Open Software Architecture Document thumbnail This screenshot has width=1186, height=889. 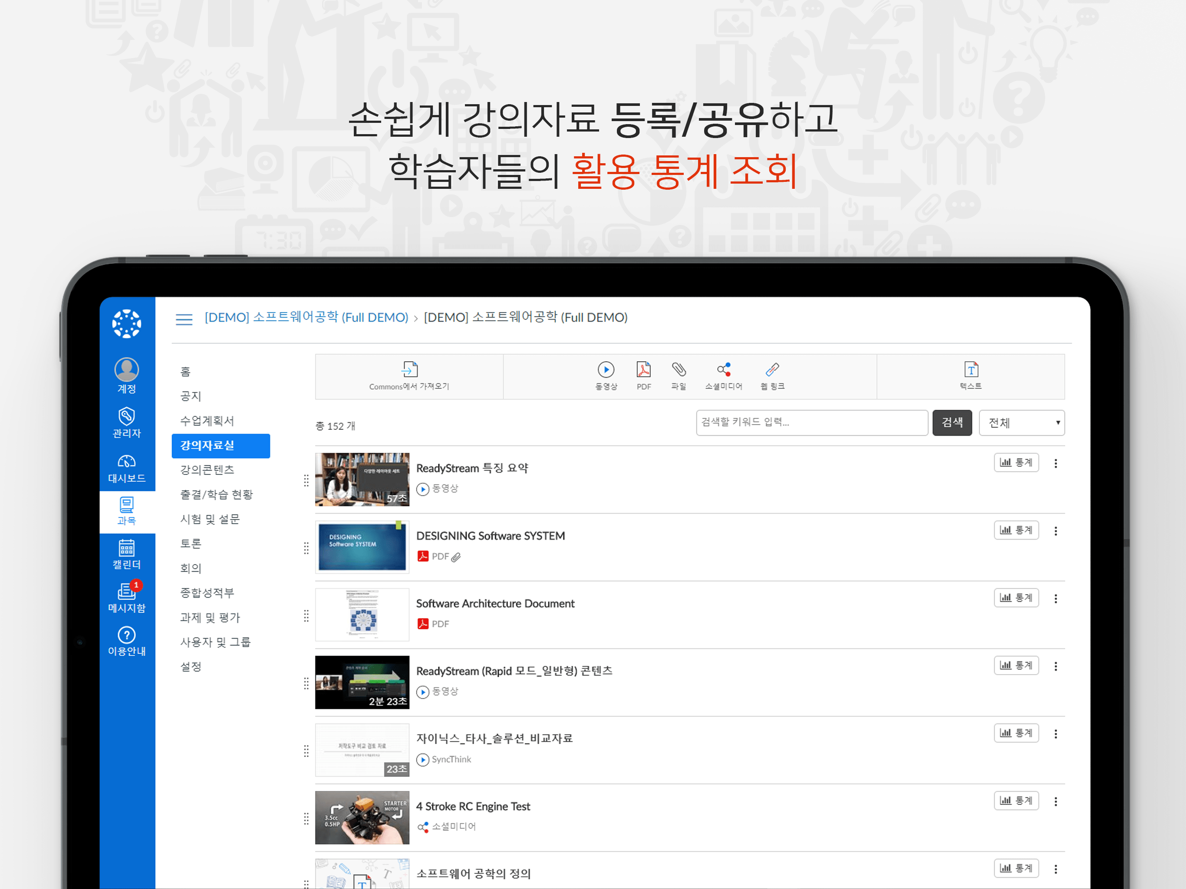coord(362,615)
